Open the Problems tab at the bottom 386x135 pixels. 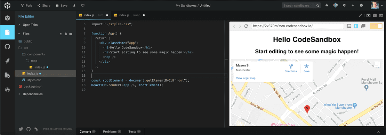pos(112,132)
